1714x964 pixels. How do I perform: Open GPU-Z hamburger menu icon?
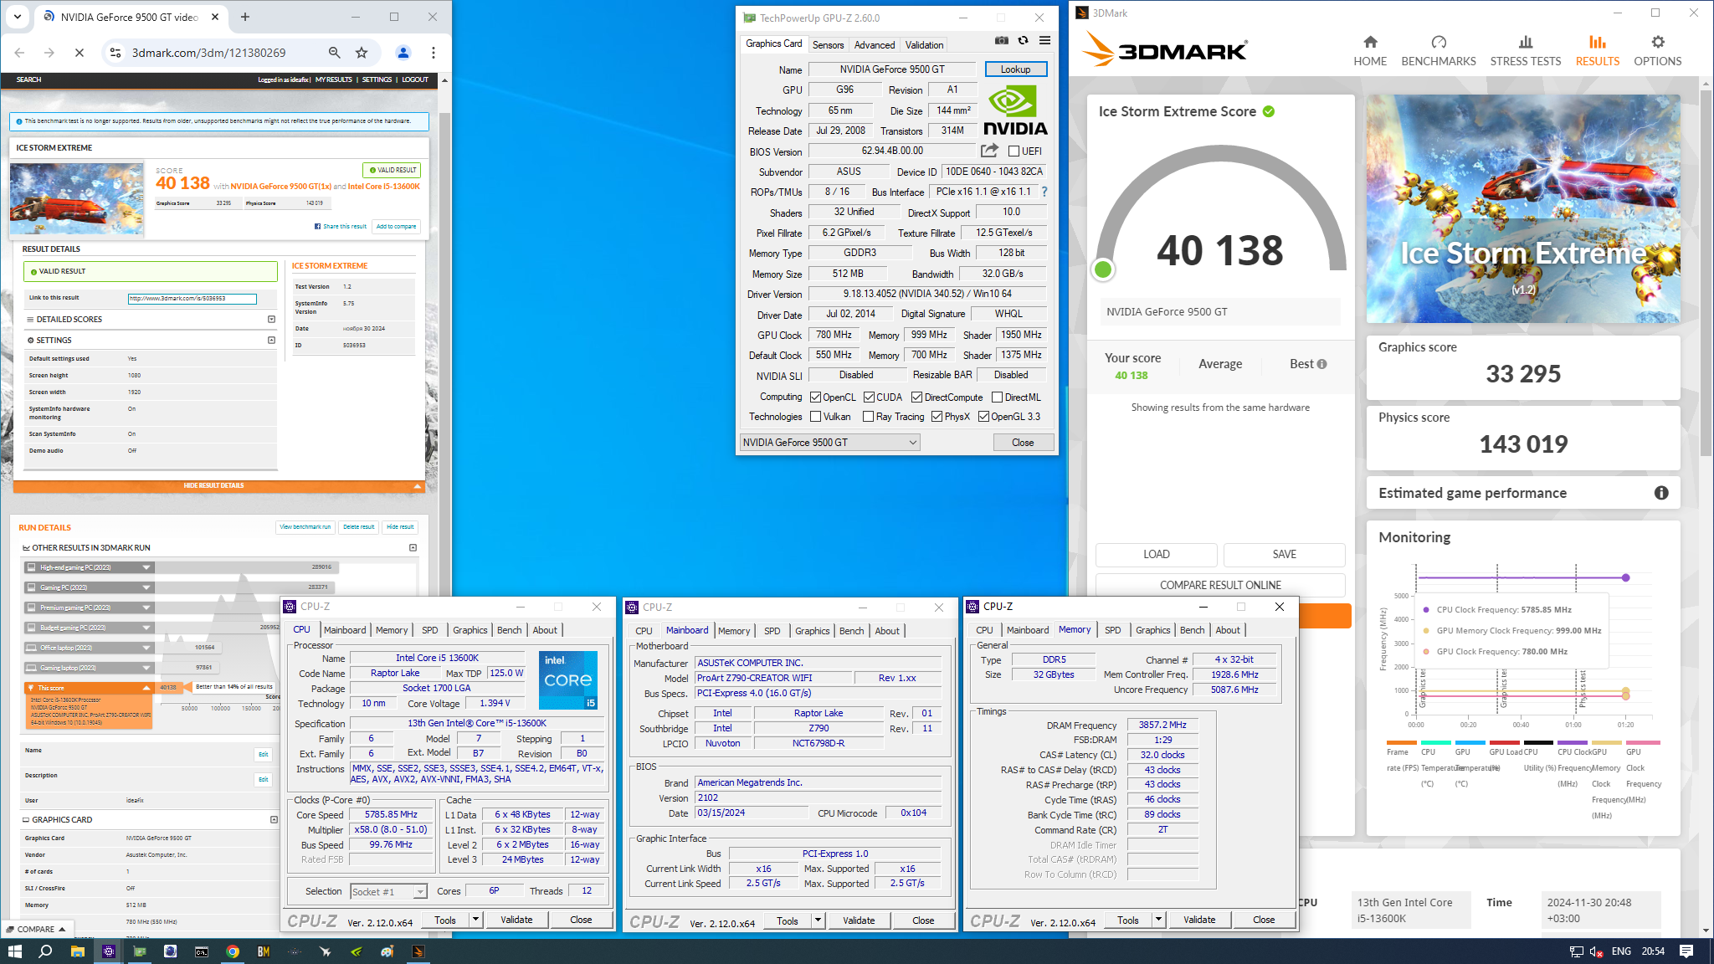tap(1044, 40)
